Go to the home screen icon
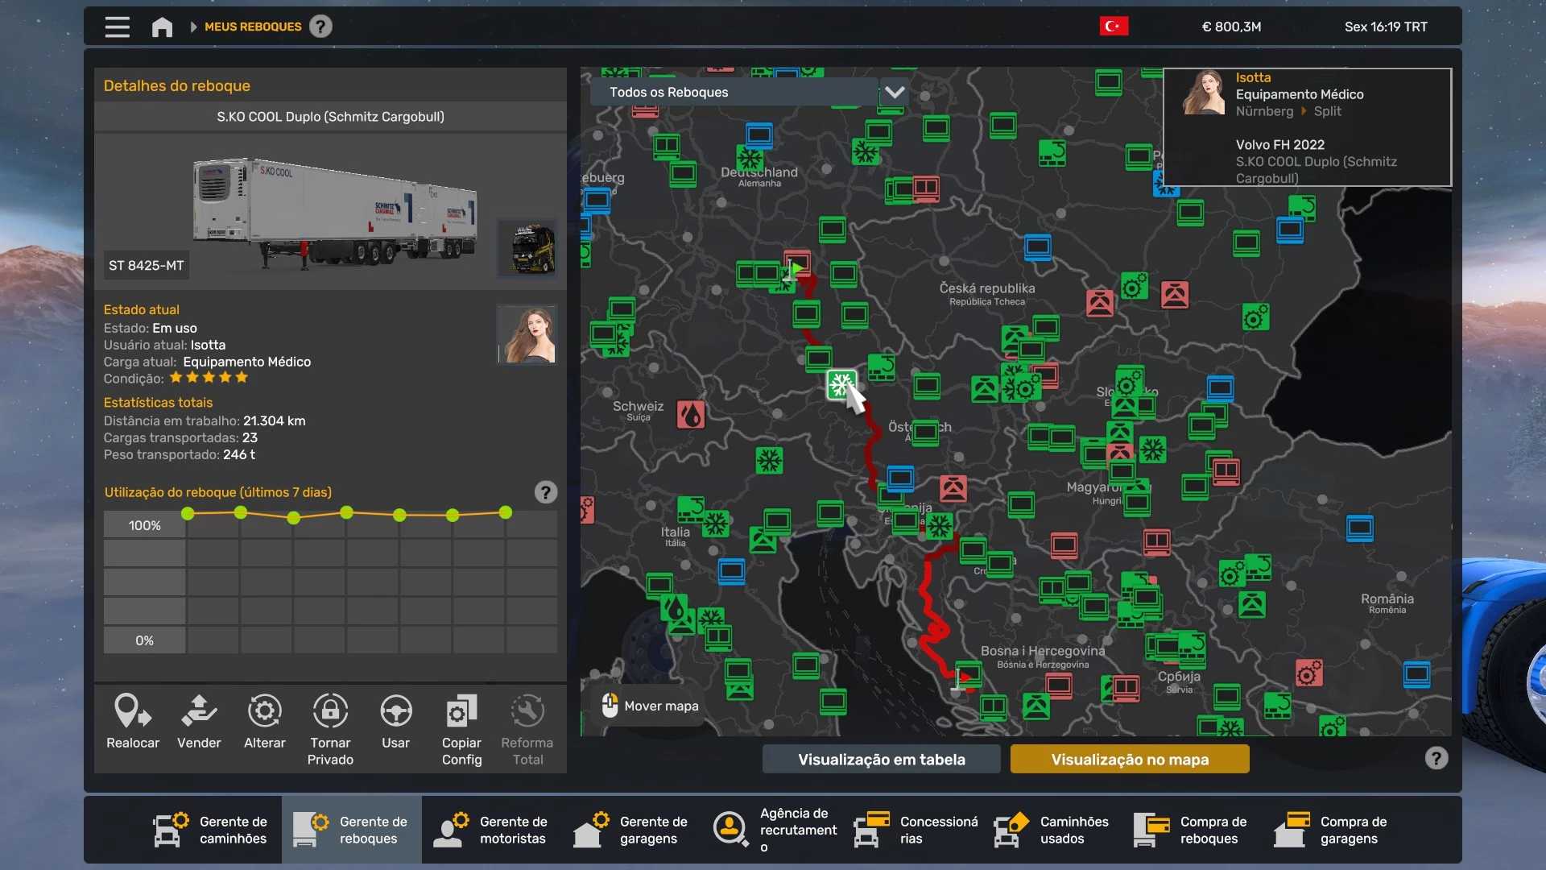The image size is (1546, 870). tap(162, 27)
